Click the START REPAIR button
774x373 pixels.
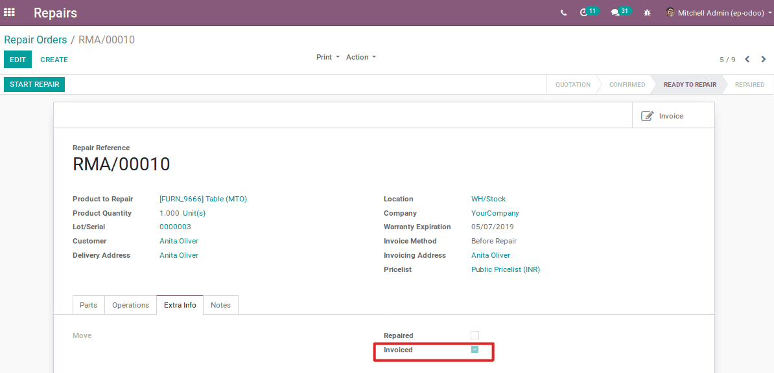(x=34, y=84)
